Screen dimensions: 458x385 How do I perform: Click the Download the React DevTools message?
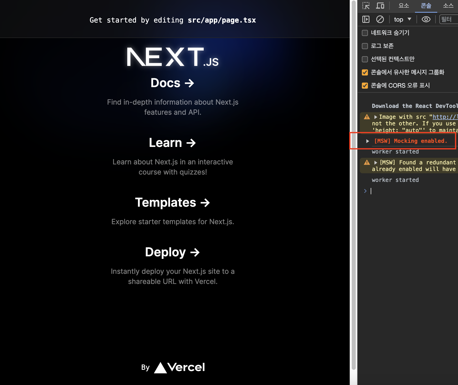click(415, 106)
